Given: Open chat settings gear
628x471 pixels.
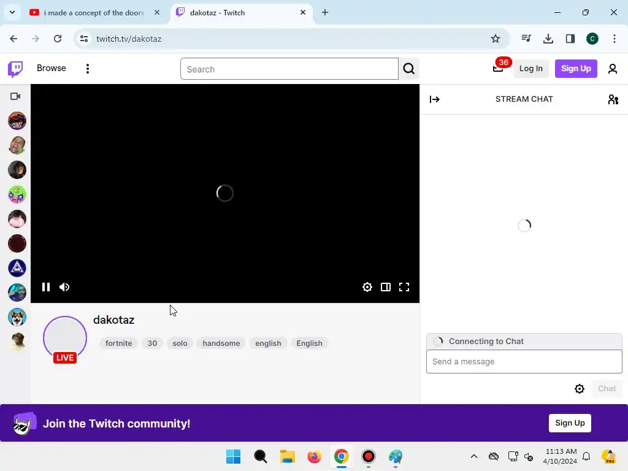Looking at the screenshot, I should pyautogui.click(x=579, y=388).
